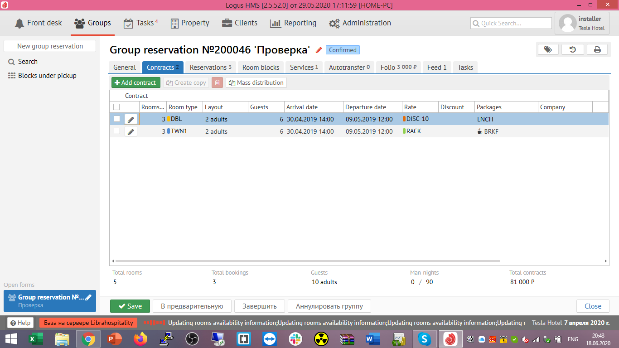This screenshot has width=619, height=348.
Task: Edit the DBL contract row via pencil
Action: (x=131, y=119)
